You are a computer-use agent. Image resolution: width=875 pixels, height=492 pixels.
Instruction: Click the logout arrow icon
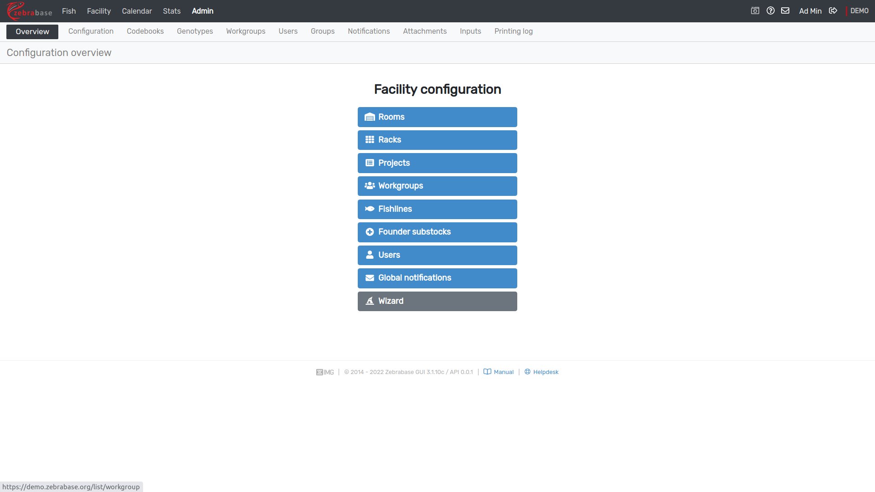[x=833, y=11]
